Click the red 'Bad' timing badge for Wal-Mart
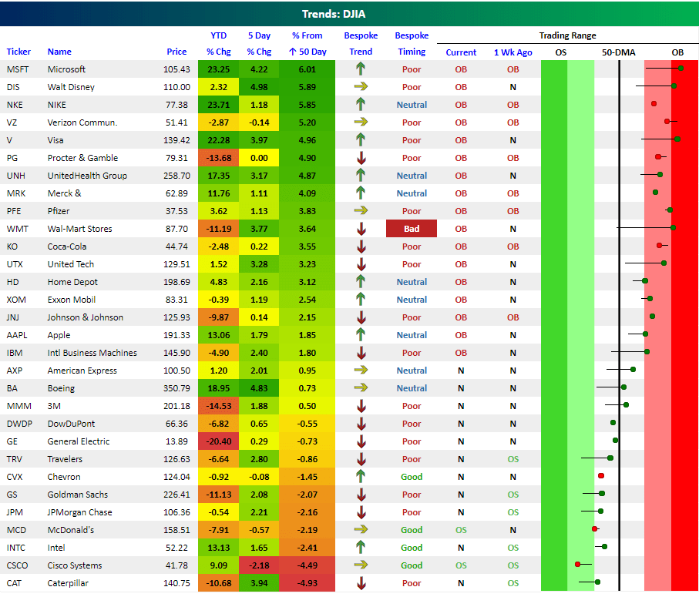The width and height of the screenshot is (699, 597). point(412,229)
